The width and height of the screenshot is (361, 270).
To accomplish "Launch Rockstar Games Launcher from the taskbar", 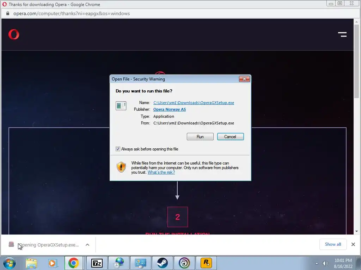I will pos(206,263).
